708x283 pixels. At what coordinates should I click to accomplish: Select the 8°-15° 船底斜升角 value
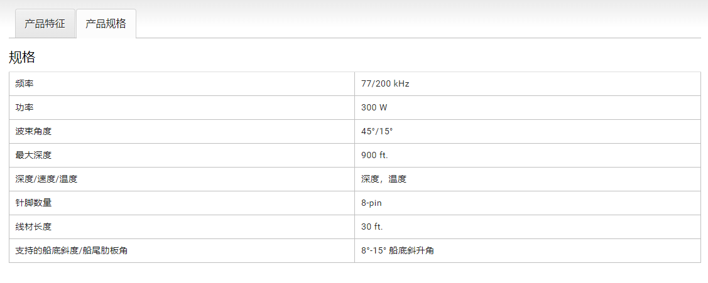click(x=397, y=250)
